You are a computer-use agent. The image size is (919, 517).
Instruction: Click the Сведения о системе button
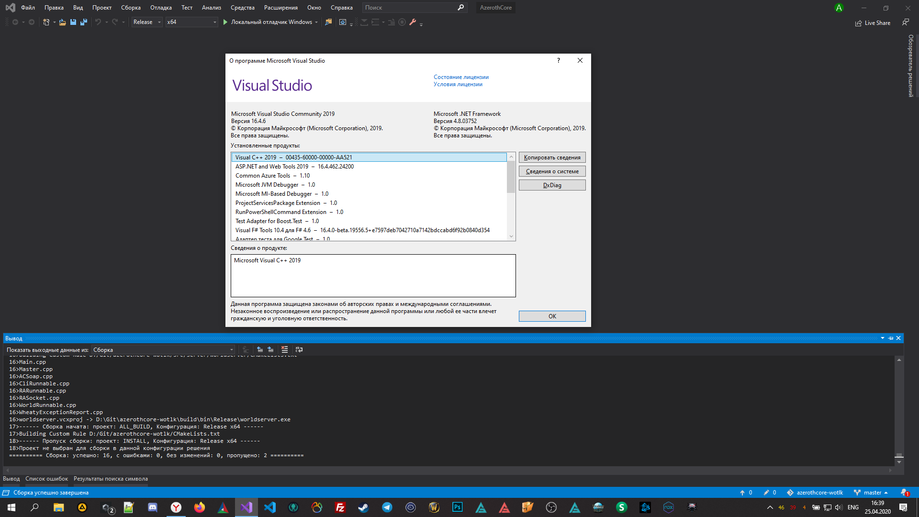[552, 171]
